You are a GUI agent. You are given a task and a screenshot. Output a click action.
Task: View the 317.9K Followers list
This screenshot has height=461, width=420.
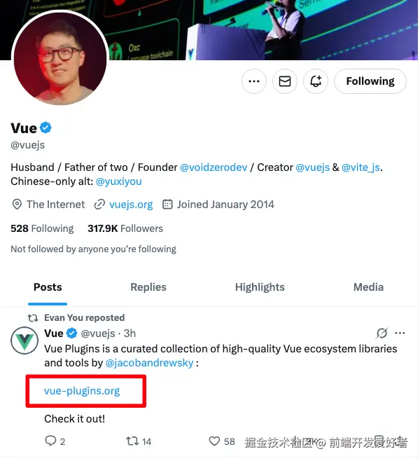(125, 228)
